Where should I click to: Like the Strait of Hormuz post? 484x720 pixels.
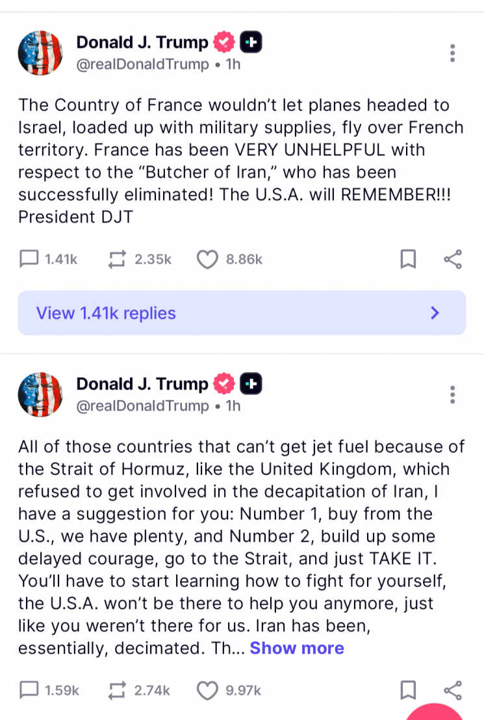coord(207,690)
